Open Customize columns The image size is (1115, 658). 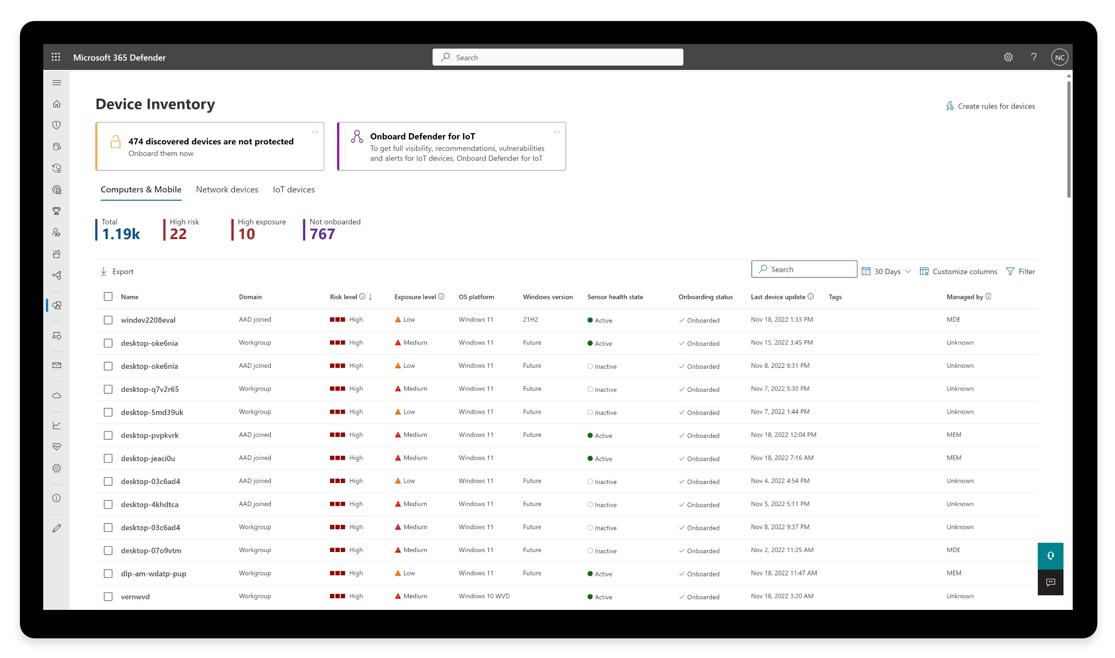(958, 271)
